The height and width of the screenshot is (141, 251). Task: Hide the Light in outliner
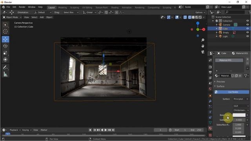pos(247,36)
